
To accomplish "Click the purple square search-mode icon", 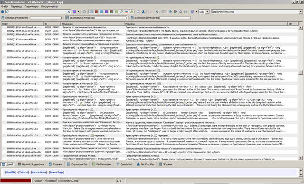I will pyautogui.click(x=74, y=12).
